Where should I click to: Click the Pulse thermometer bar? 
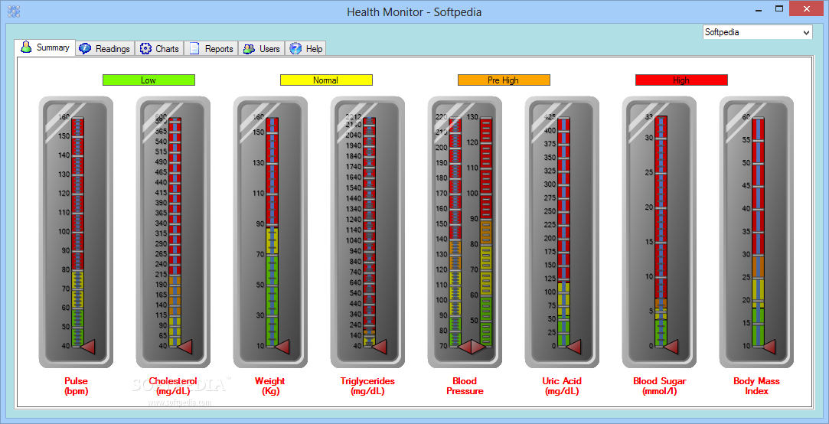(x=78, y=232)
